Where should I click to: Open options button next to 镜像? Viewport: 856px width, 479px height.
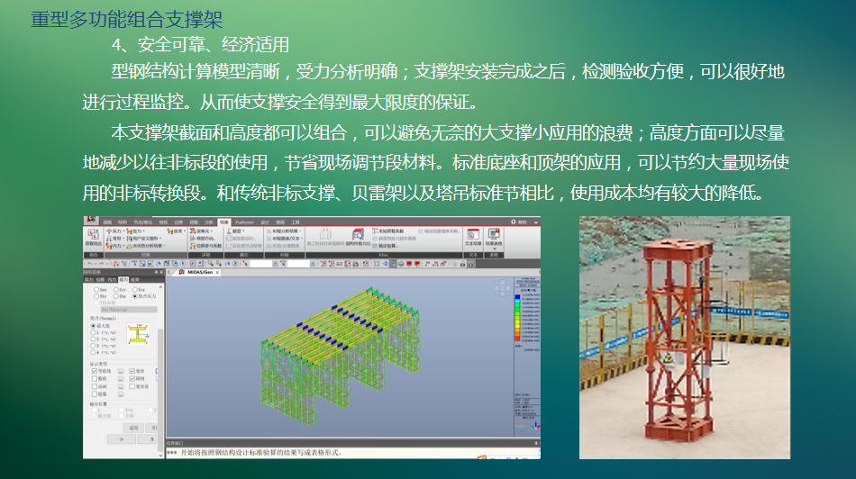coord(121,393)
